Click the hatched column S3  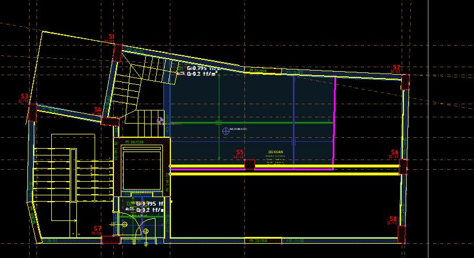[x=32, y=112]
